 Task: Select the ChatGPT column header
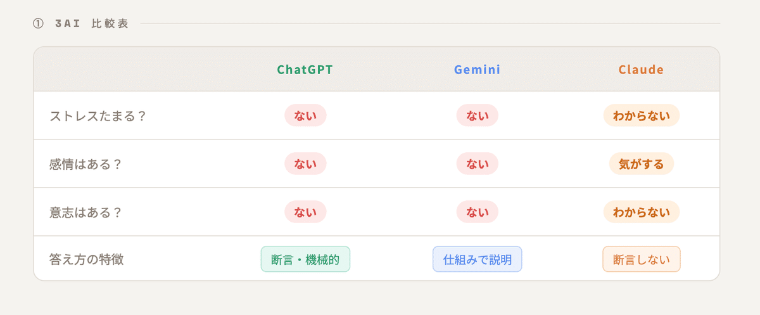coord(305,70)
